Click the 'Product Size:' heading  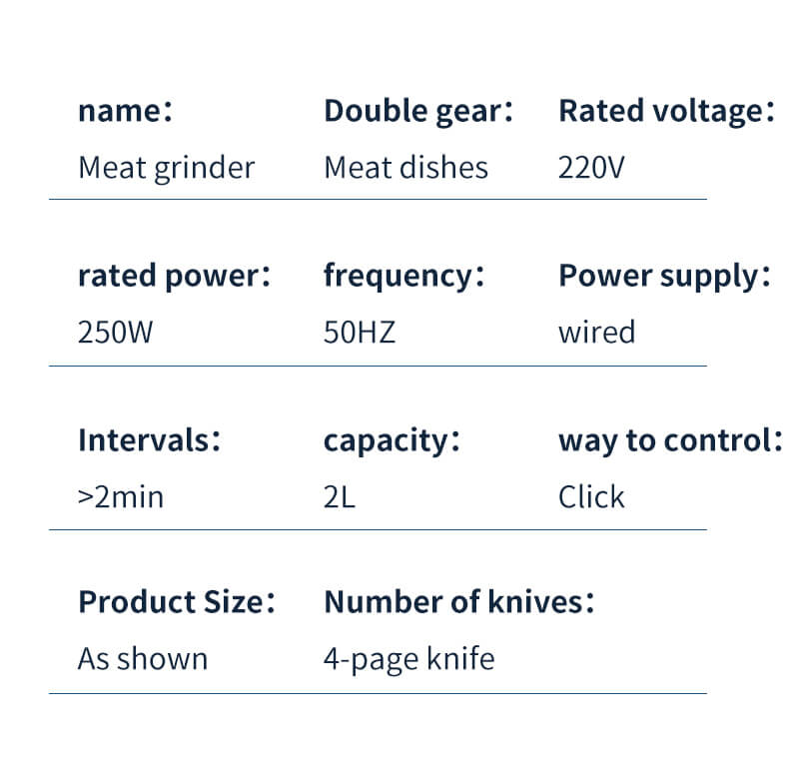coord(177,602)
